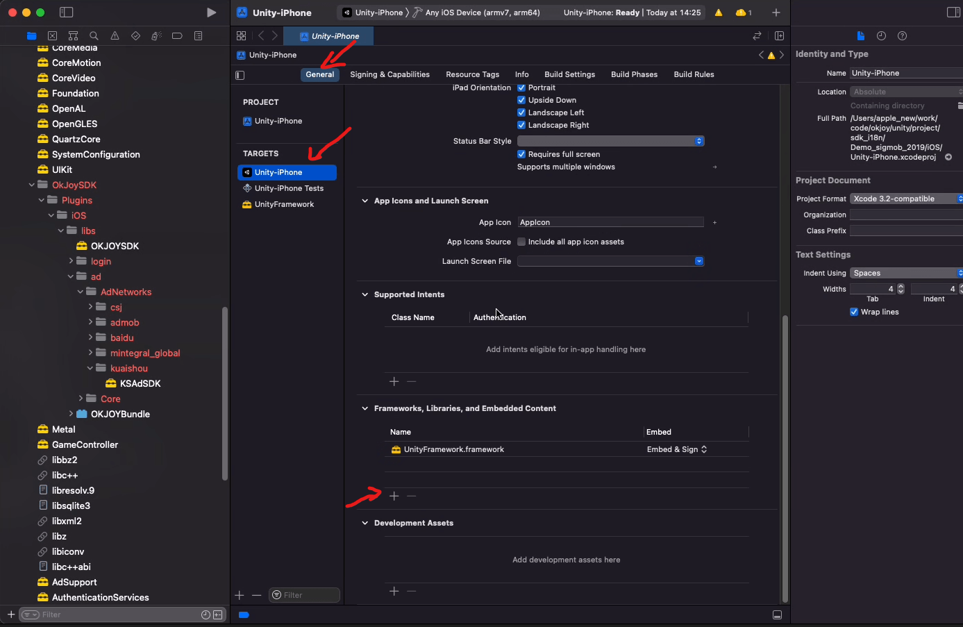Uncheck iPad Portrait orientation
The image size is (963, 627).
(521, 87)
